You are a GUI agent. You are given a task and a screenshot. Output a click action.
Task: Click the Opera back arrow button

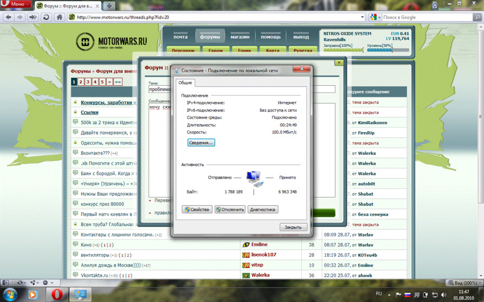pyautogui.click(x=8, y=17)
